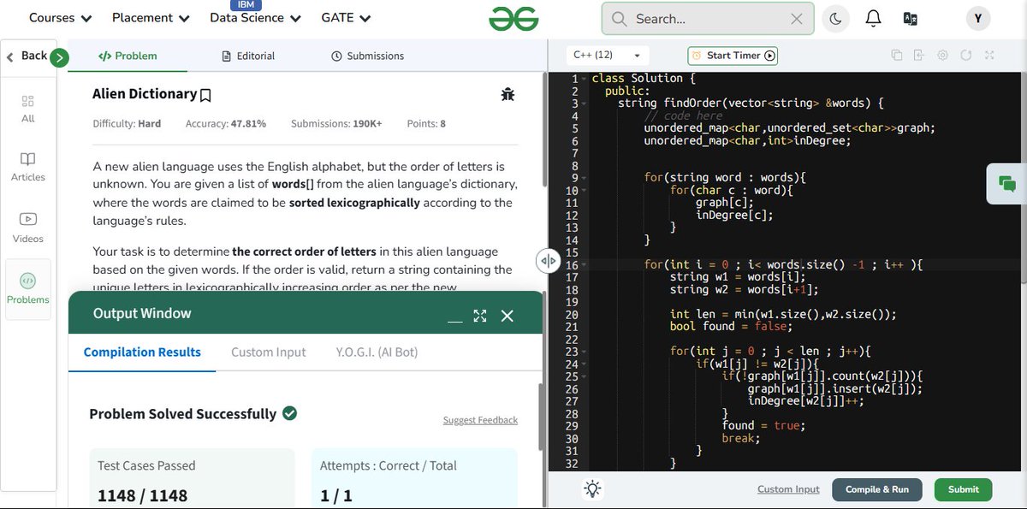Click the GeeksforGeeks logo
The height and width of the screenshot is (509, 1027).
click(x=513, y=18)
